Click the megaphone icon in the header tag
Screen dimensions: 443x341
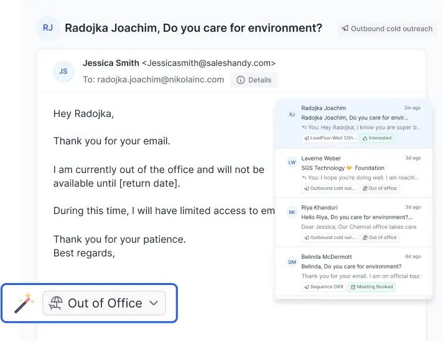pyautogui.click(x=345, y=29)
